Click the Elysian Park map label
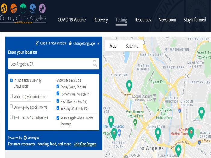The height and width of the screenshot is (158, 211). pyautogui.click(x=158, y=82)
